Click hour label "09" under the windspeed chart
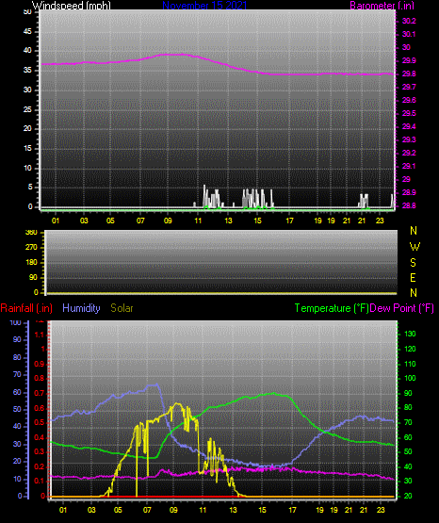Image resolution: width=439 pixels, height=523 pixels. click(x=168, y=221)
